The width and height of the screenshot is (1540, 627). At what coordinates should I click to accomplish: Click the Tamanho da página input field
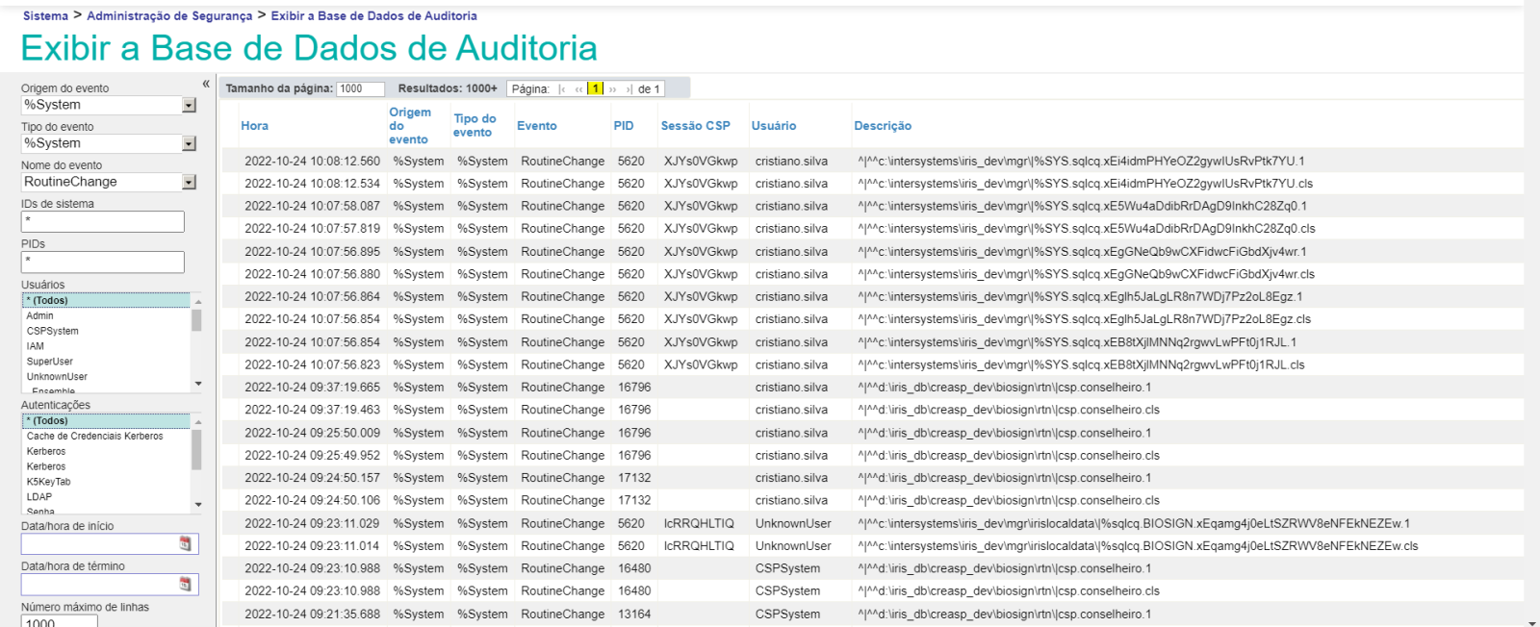(x=360, y=88)
